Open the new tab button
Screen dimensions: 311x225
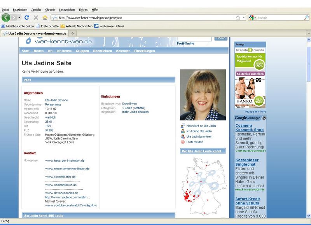[x=72, y=33]
